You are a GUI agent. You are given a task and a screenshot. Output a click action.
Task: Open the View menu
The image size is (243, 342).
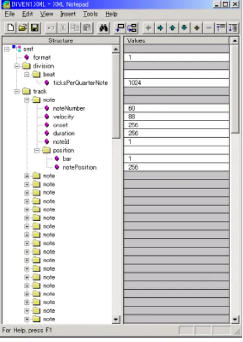coord(46,14)
